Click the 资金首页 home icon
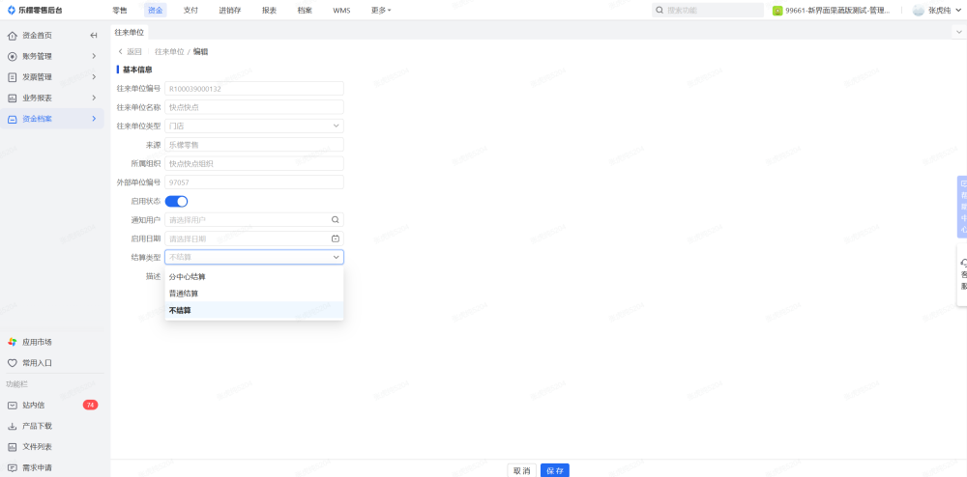 [x=13, y=36]
